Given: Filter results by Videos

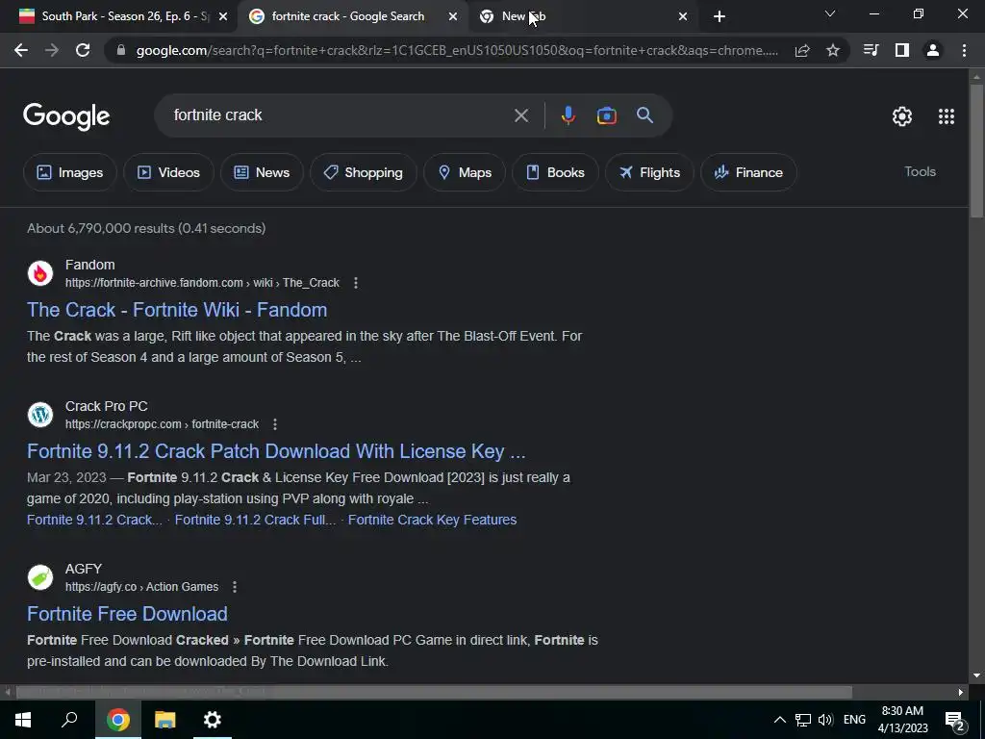Looking at the screenshot, I should (x=168, y=172).
